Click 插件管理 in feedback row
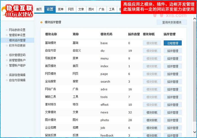Image resolution: width=197 pixels, height=138 pixels. [173, 135]
